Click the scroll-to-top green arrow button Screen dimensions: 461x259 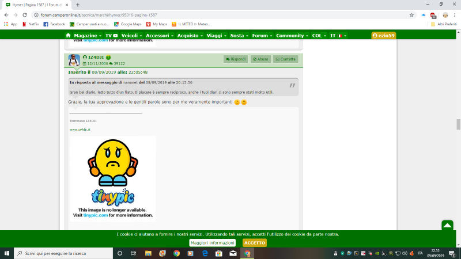(x=447, y=226)
